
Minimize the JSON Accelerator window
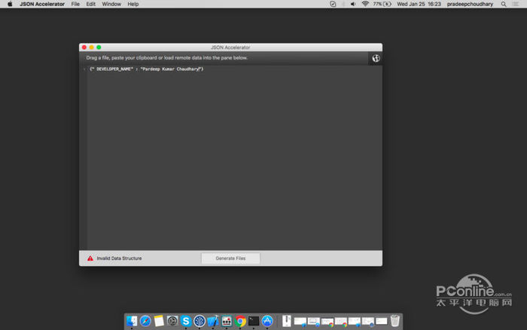[91, 47]
